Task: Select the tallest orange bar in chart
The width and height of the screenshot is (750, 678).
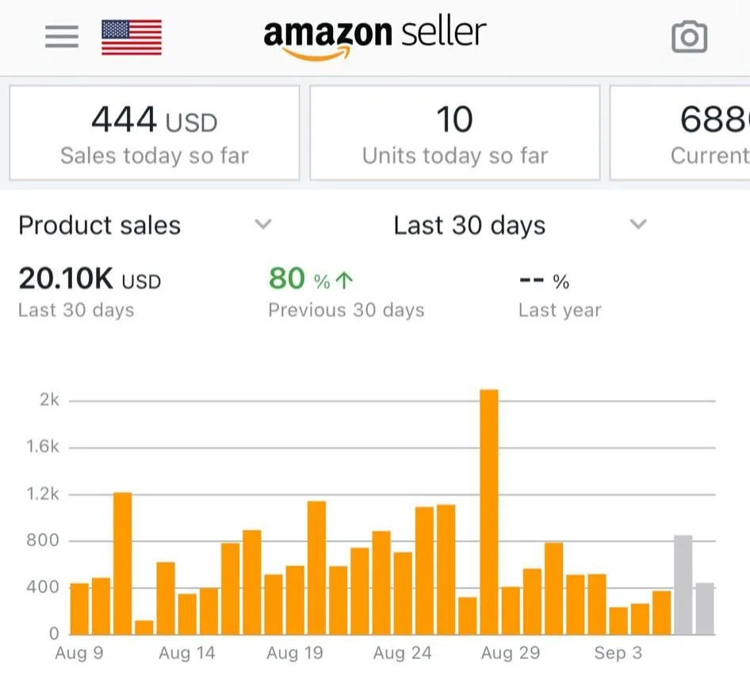Action: point(489,511)
